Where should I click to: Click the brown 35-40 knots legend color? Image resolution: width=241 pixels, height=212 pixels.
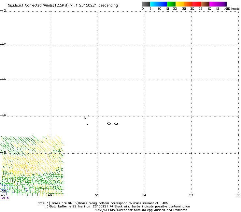point(205,4)
